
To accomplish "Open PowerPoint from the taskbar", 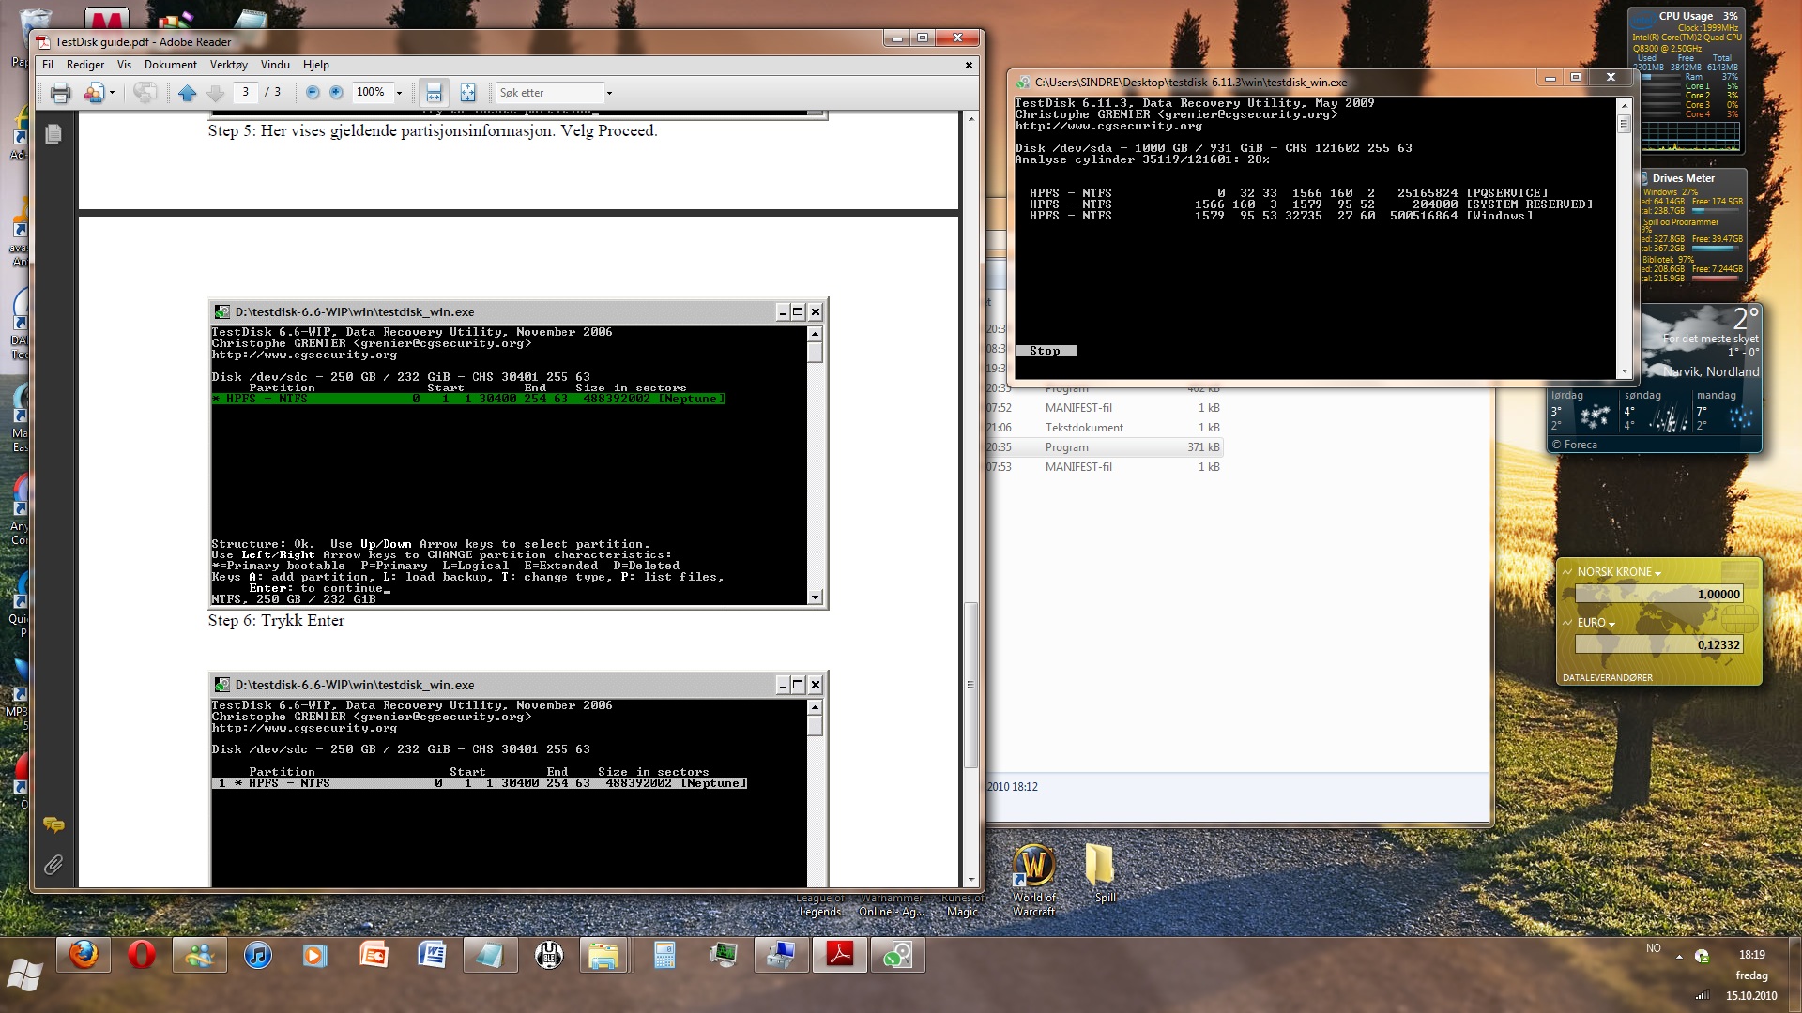I will click(374, 956).
